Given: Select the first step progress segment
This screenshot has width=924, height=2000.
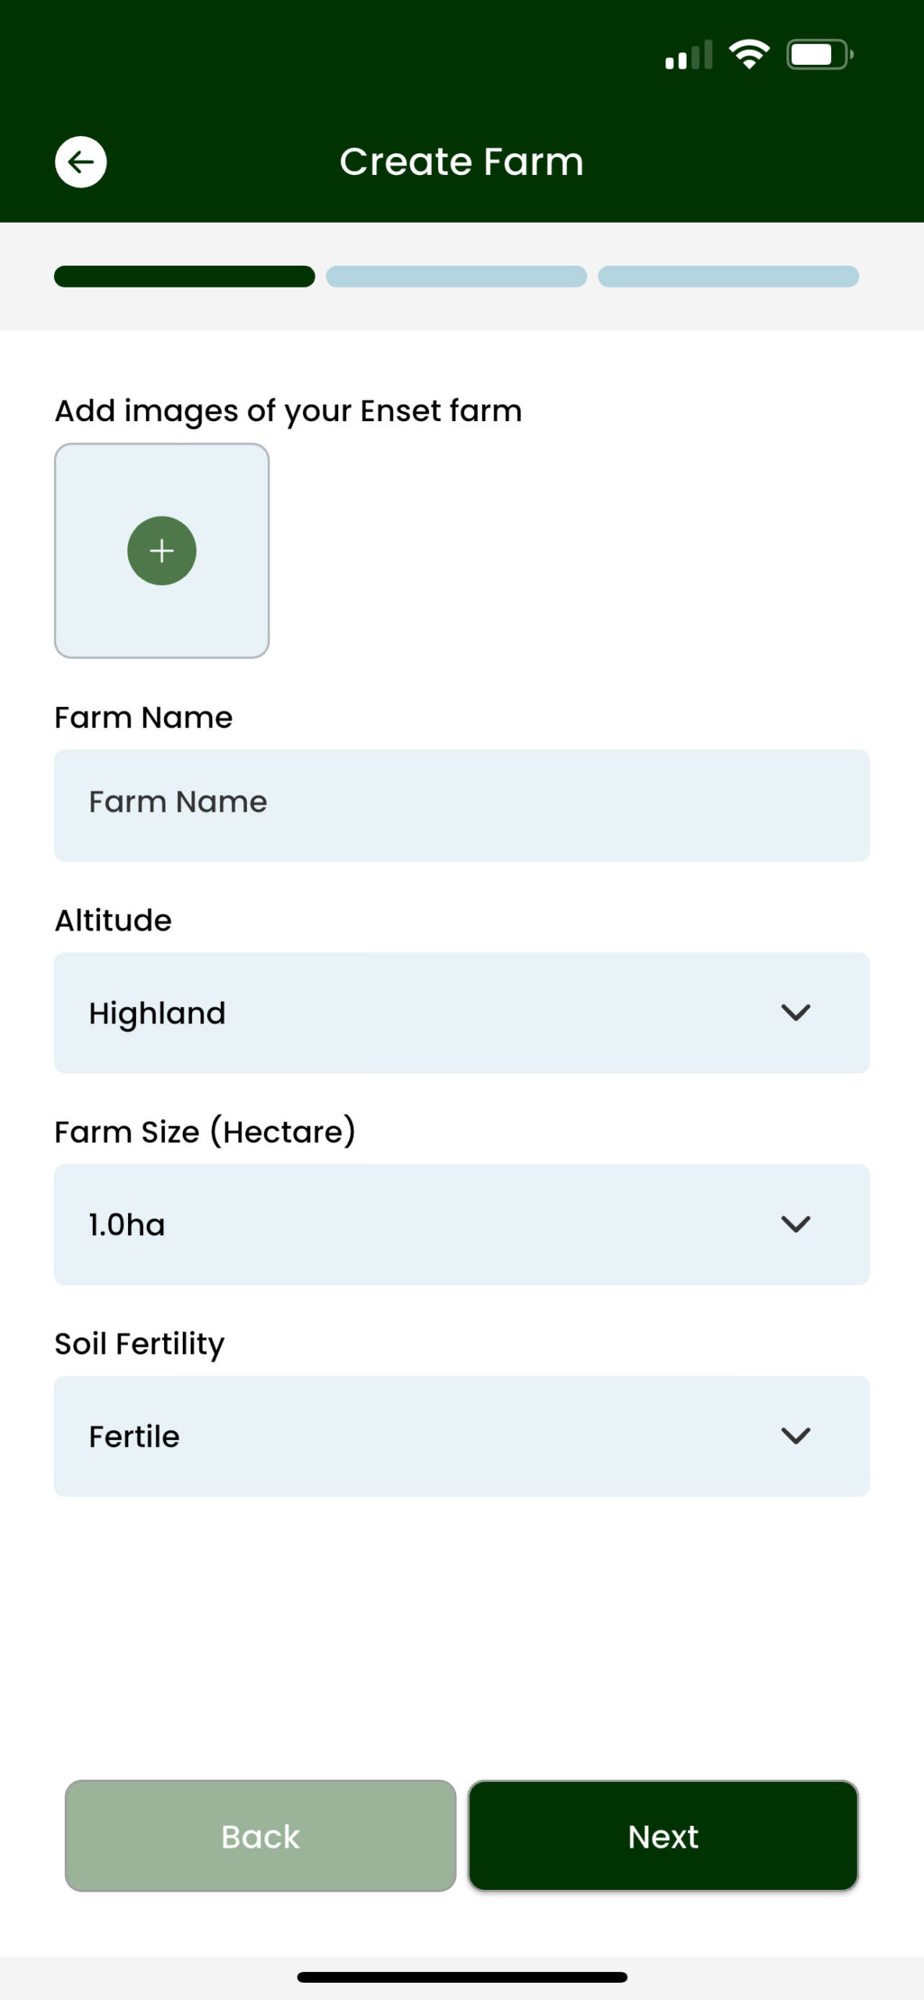Looking at the screenshot, I should click(184, 277).
